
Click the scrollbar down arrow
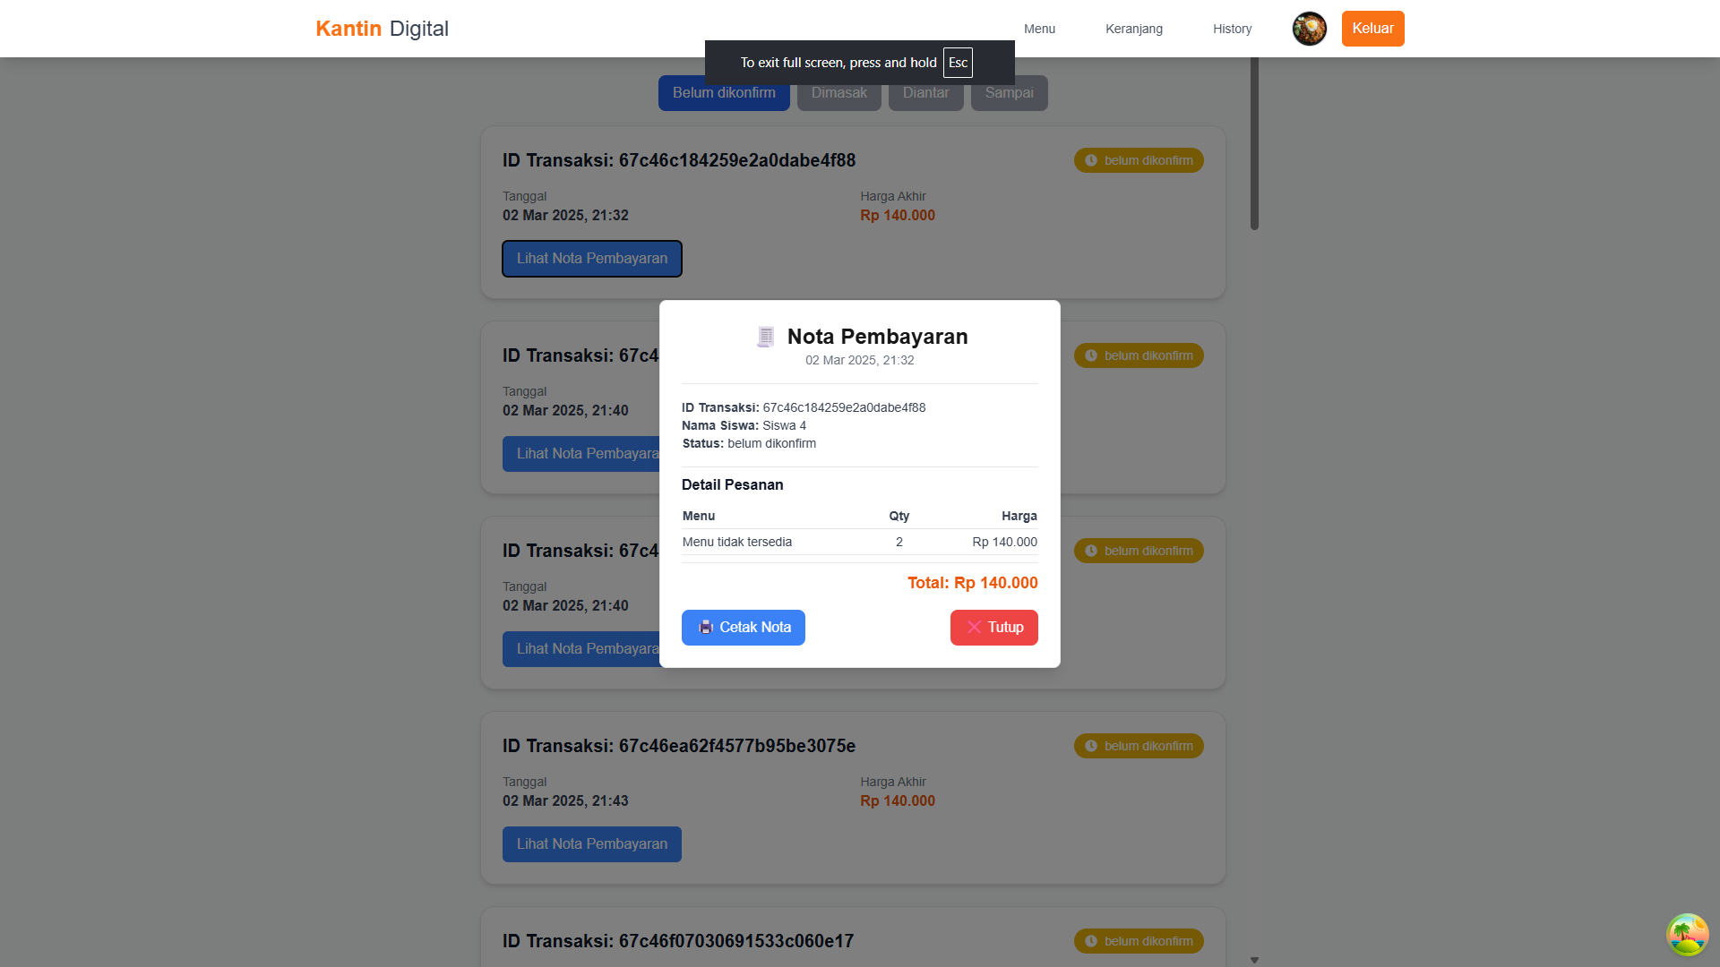tap(1254, 960)
